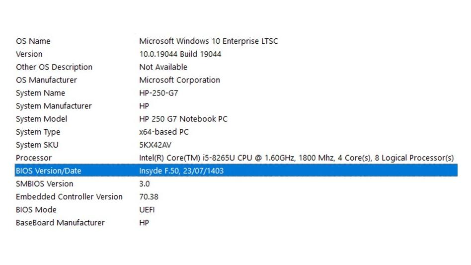Select the SMBIOS Version row
The height and width of the screenshot is (265, 471).
click(44, 183)
